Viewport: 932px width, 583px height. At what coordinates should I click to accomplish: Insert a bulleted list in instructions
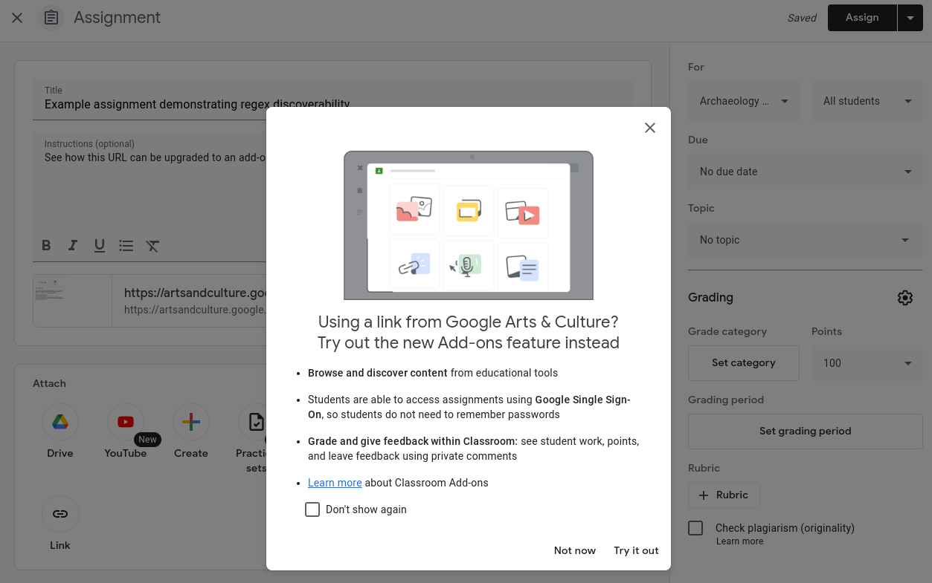(x=126, y=245)
